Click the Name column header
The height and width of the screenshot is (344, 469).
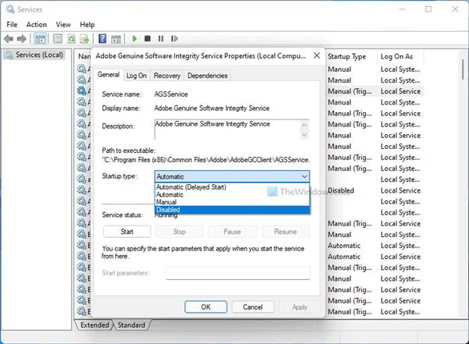84,56
